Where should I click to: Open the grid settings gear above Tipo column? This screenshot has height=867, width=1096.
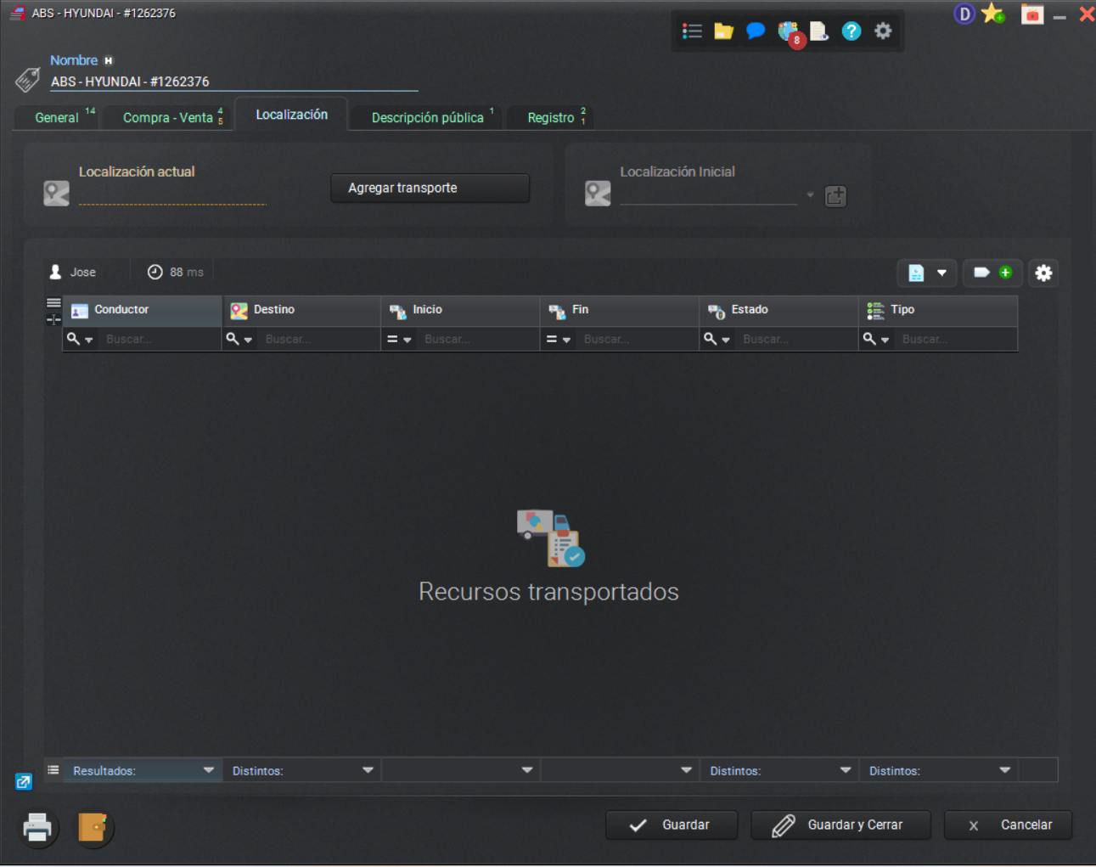click(x=1043, y=273)
